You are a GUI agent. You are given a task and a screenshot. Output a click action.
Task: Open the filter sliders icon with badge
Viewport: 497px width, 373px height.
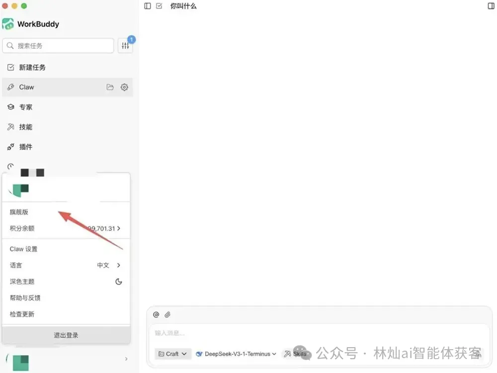click(x=126, y=46)
